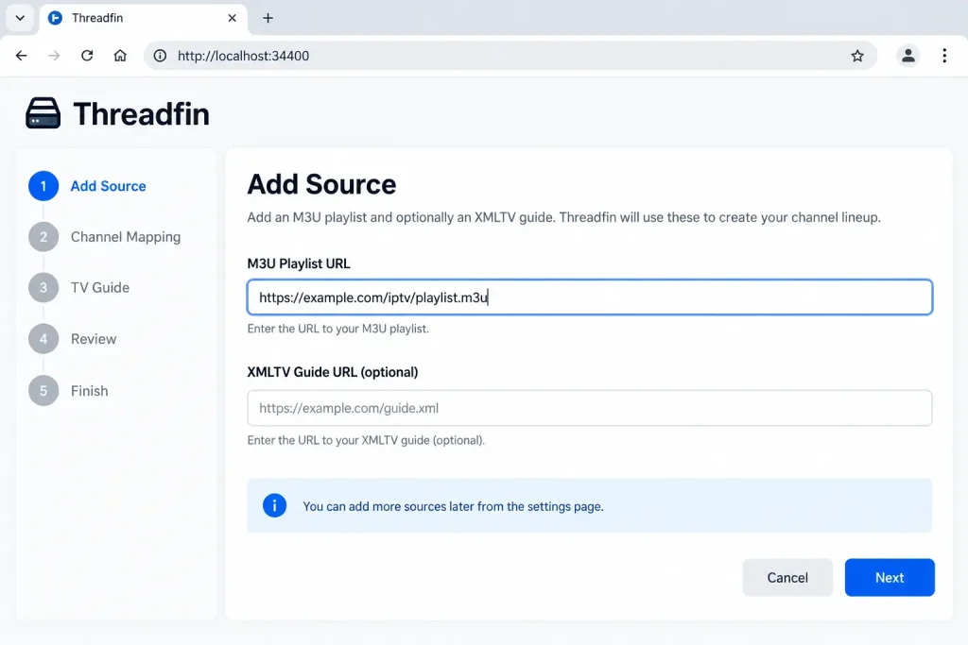
Task: Click the 'XMLTV Guide URL (optional)' label
Action: pyautogui.click(x=333, y=372)
